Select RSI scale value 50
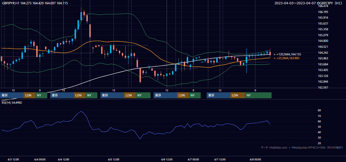The width and height of the screenshot is (346, 162). 319,127
